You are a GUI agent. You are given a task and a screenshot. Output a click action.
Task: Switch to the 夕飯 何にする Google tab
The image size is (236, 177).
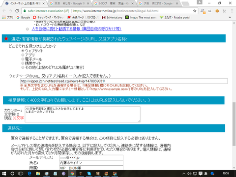click(x=158, y=3)
